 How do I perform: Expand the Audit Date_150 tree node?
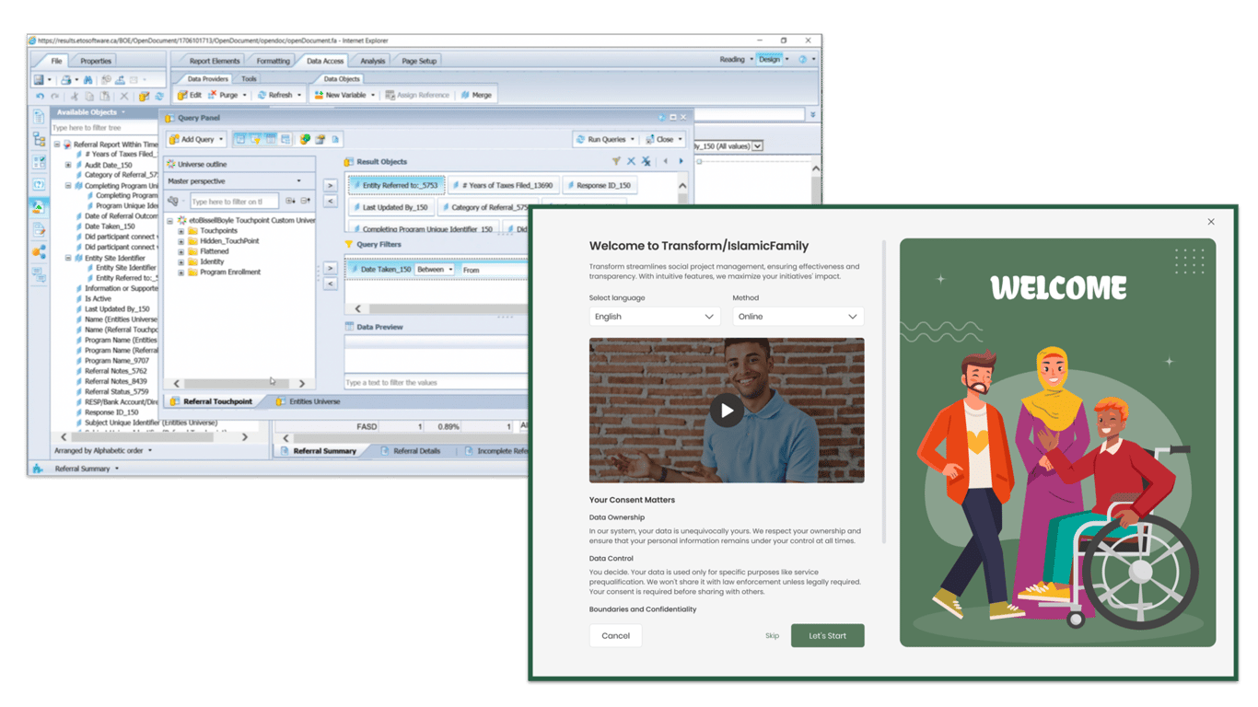click(x=68, y=165)
